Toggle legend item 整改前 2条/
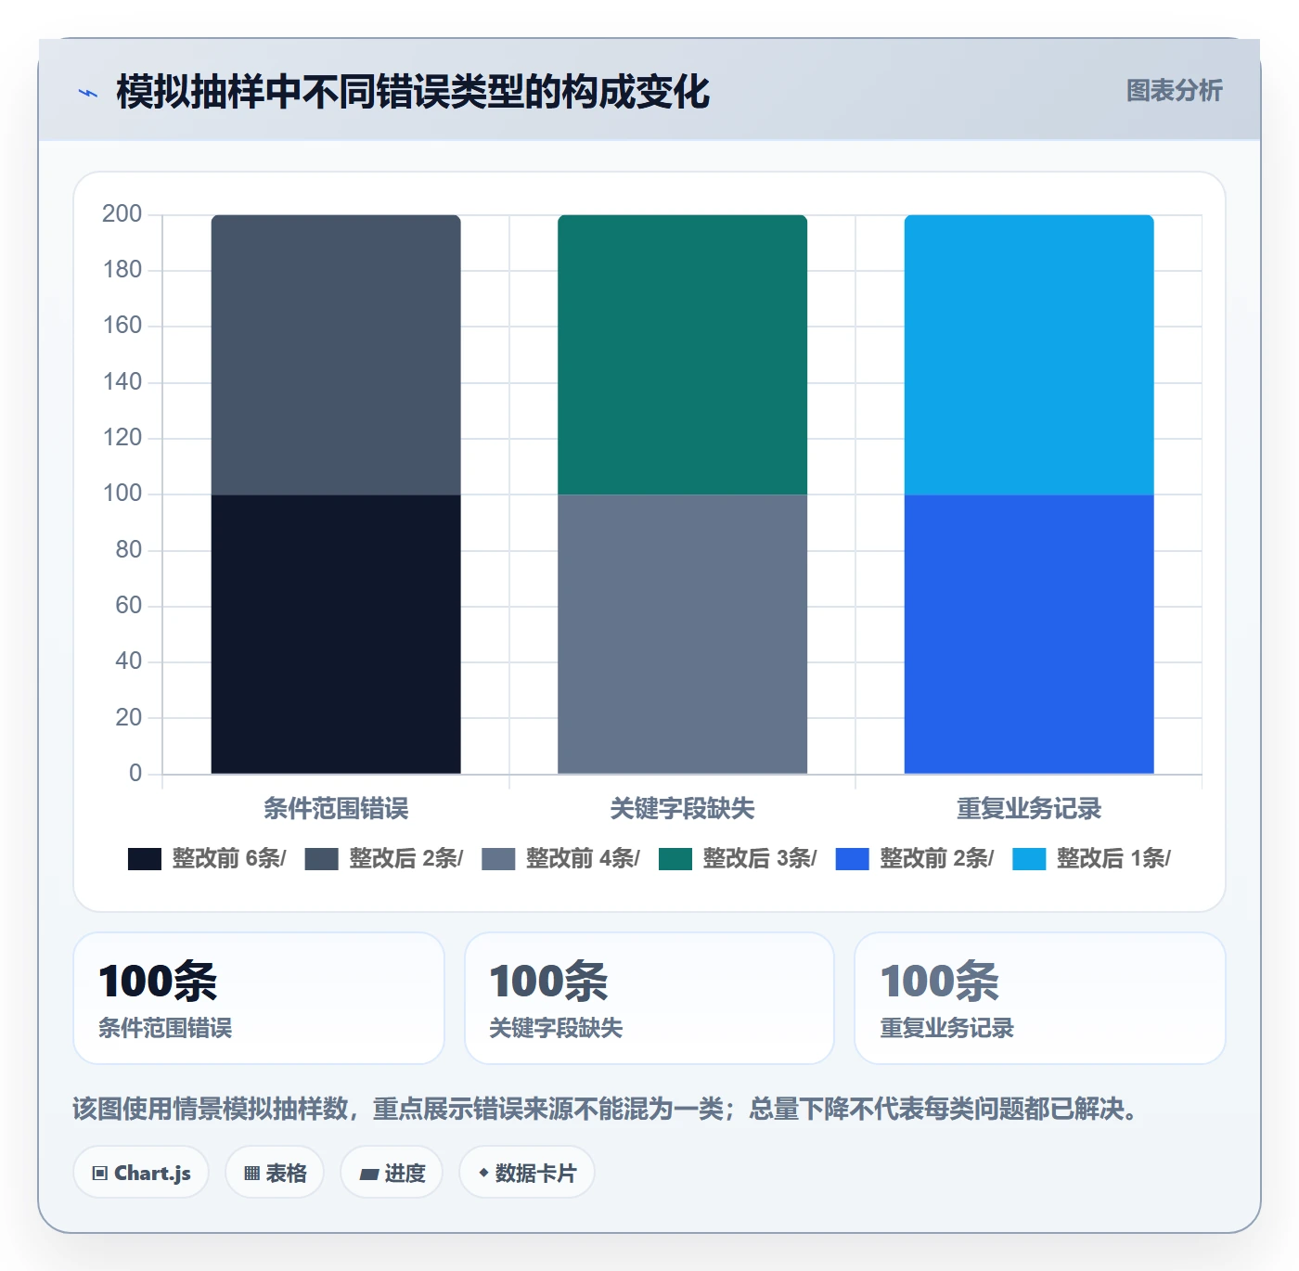 [914, 859]
